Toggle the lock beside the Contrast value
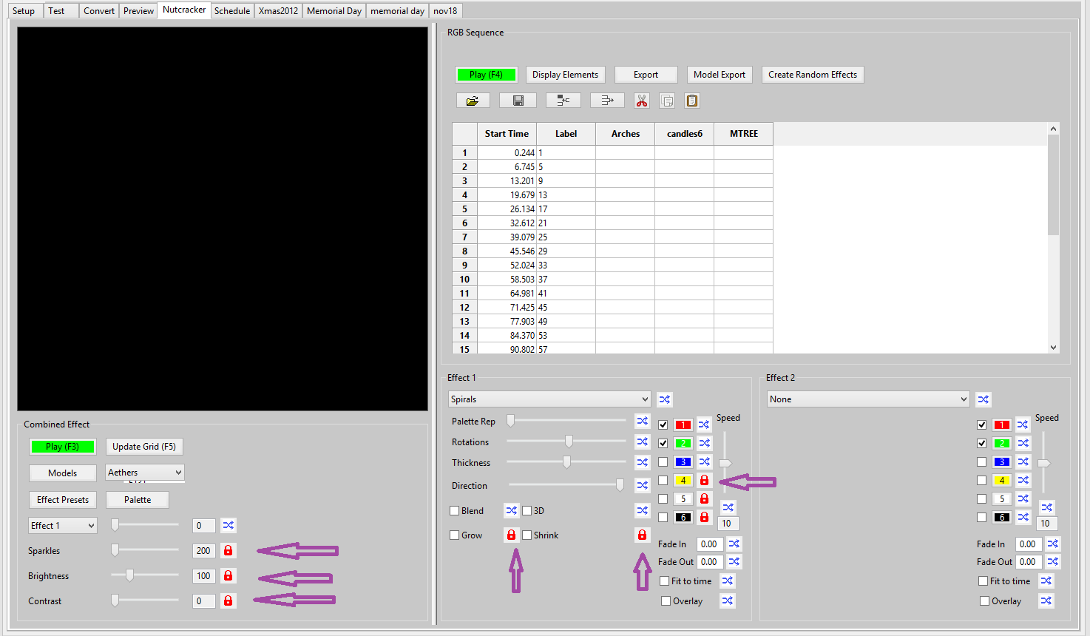 tap(229, 601)
